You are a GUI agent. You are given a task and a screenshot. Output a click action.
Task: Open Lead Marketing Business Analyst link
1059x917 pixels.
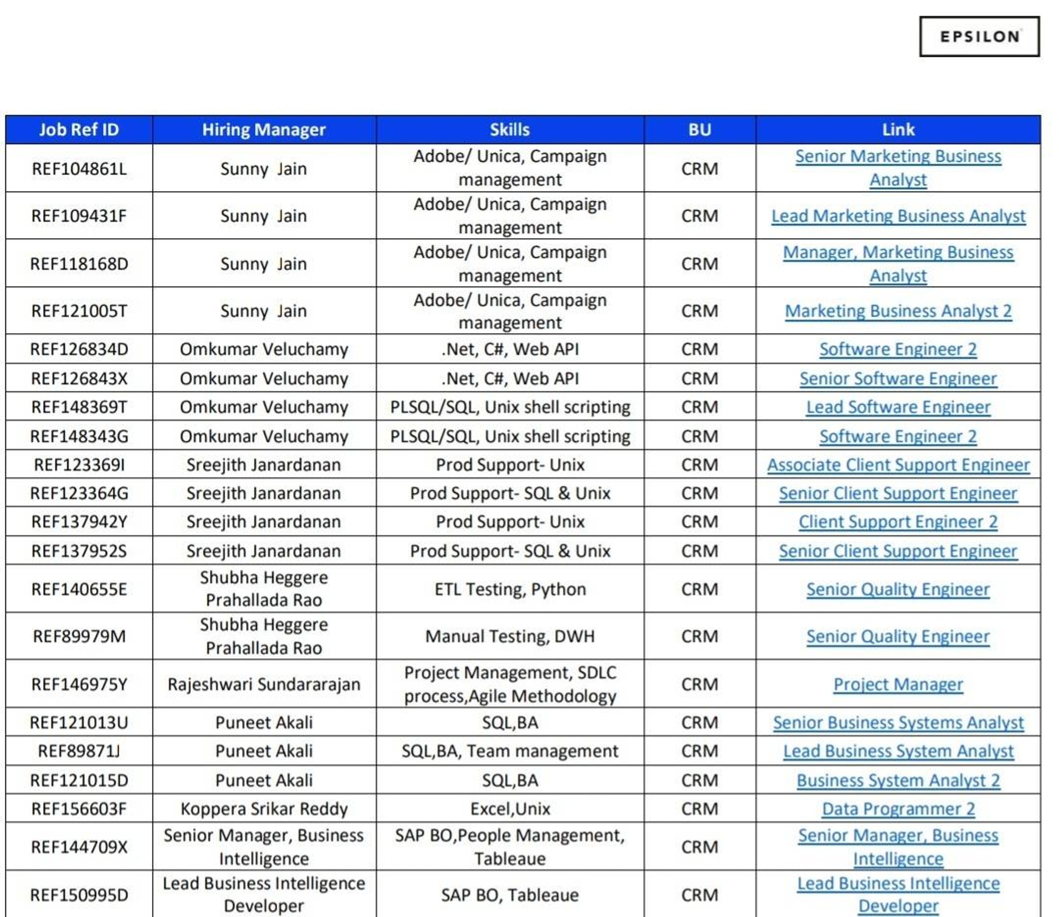coord(898,216)
